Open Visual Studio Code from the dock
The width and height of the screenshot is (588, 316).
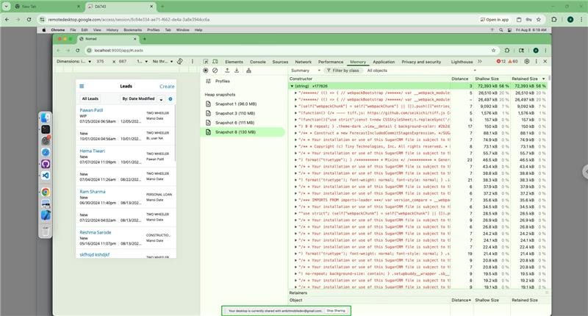pyautogui.click(x=45, y=176)
